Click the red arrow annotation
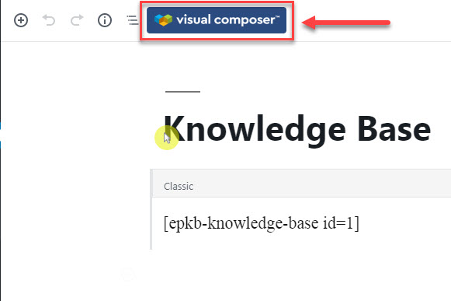The image size is (451, 301). pyautogui.click(x=345, y=23)
